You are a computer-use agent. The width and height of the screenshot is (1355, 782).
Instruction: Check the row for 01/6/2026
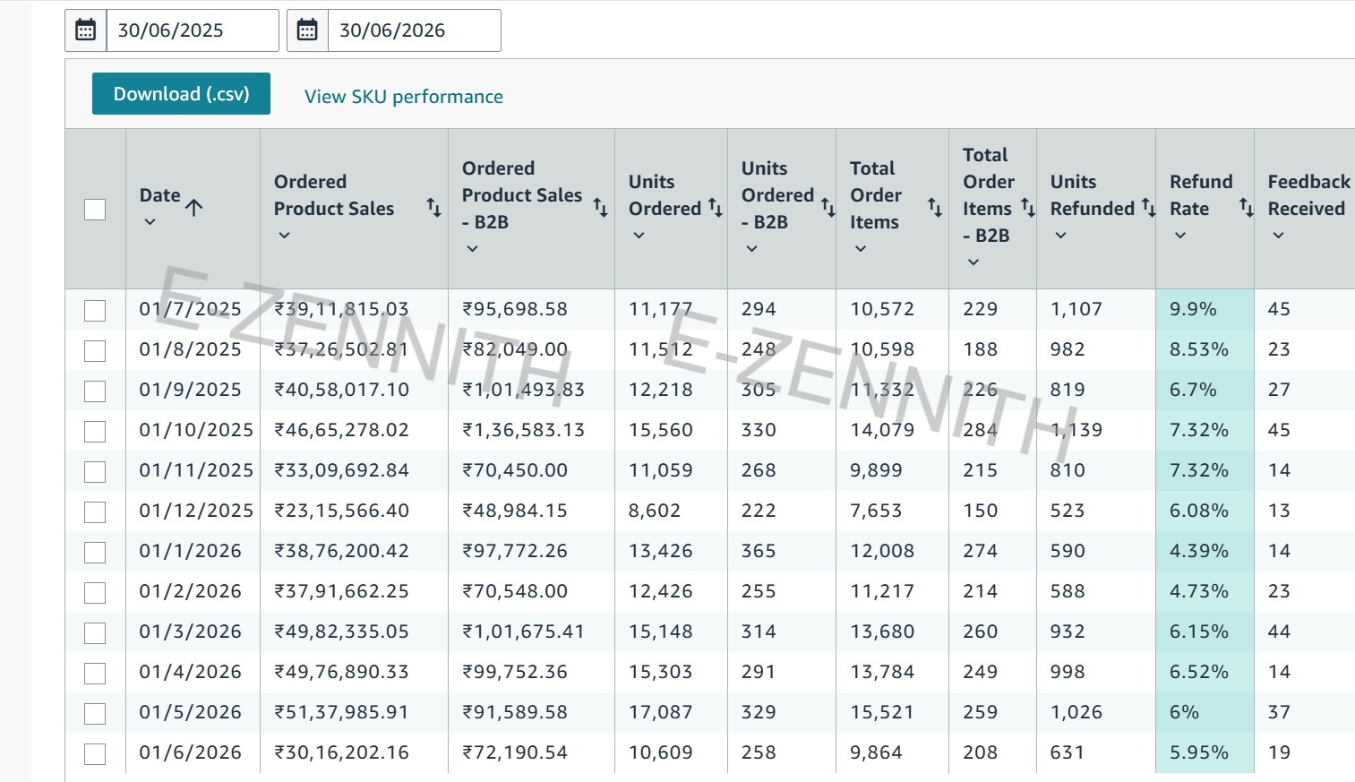point(95,753)
